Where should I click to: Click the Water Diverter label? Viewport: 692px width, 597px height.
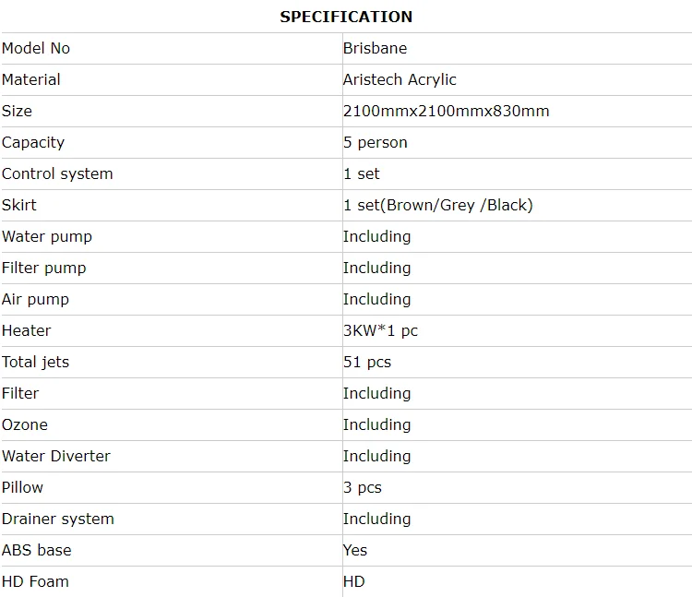tap(56, 456)
